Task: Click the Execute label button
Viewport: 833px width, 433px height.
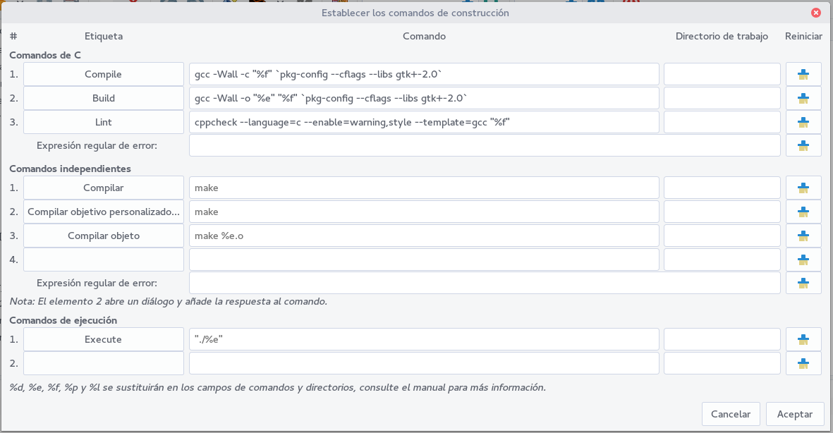Action: [103, 339]
